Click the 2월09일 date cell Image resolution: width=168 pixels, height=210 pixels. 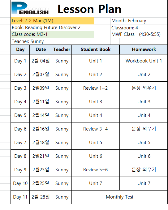pos(41,88)
